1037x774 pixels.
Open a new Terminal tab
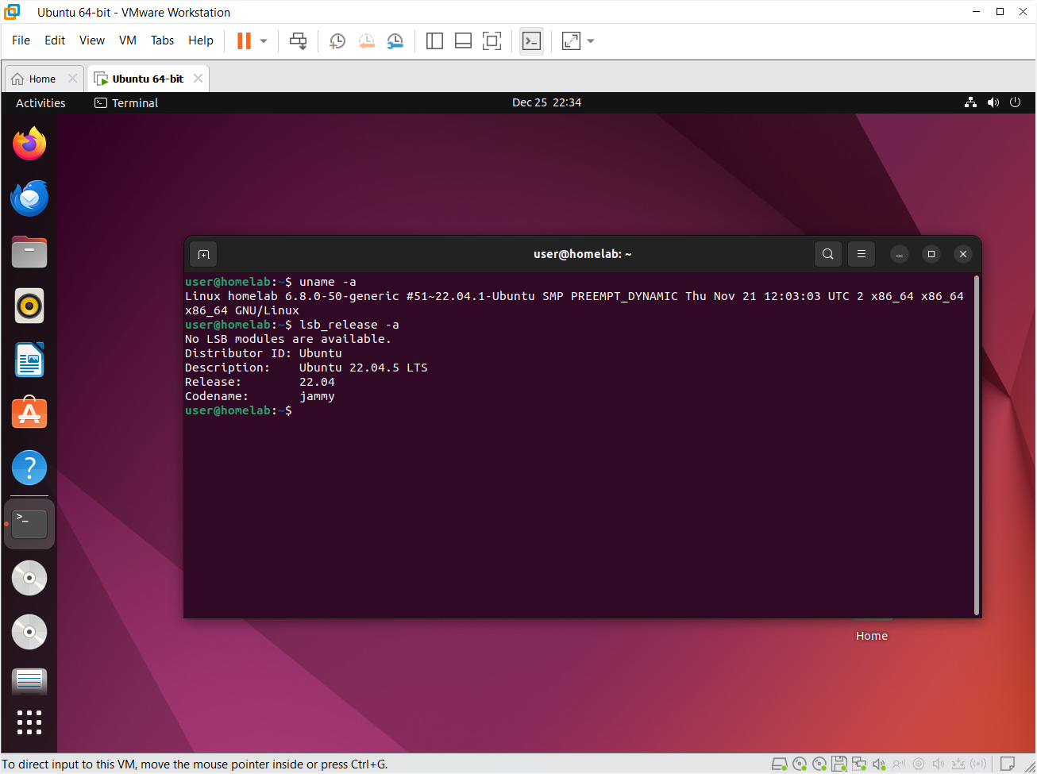point(203,254)
